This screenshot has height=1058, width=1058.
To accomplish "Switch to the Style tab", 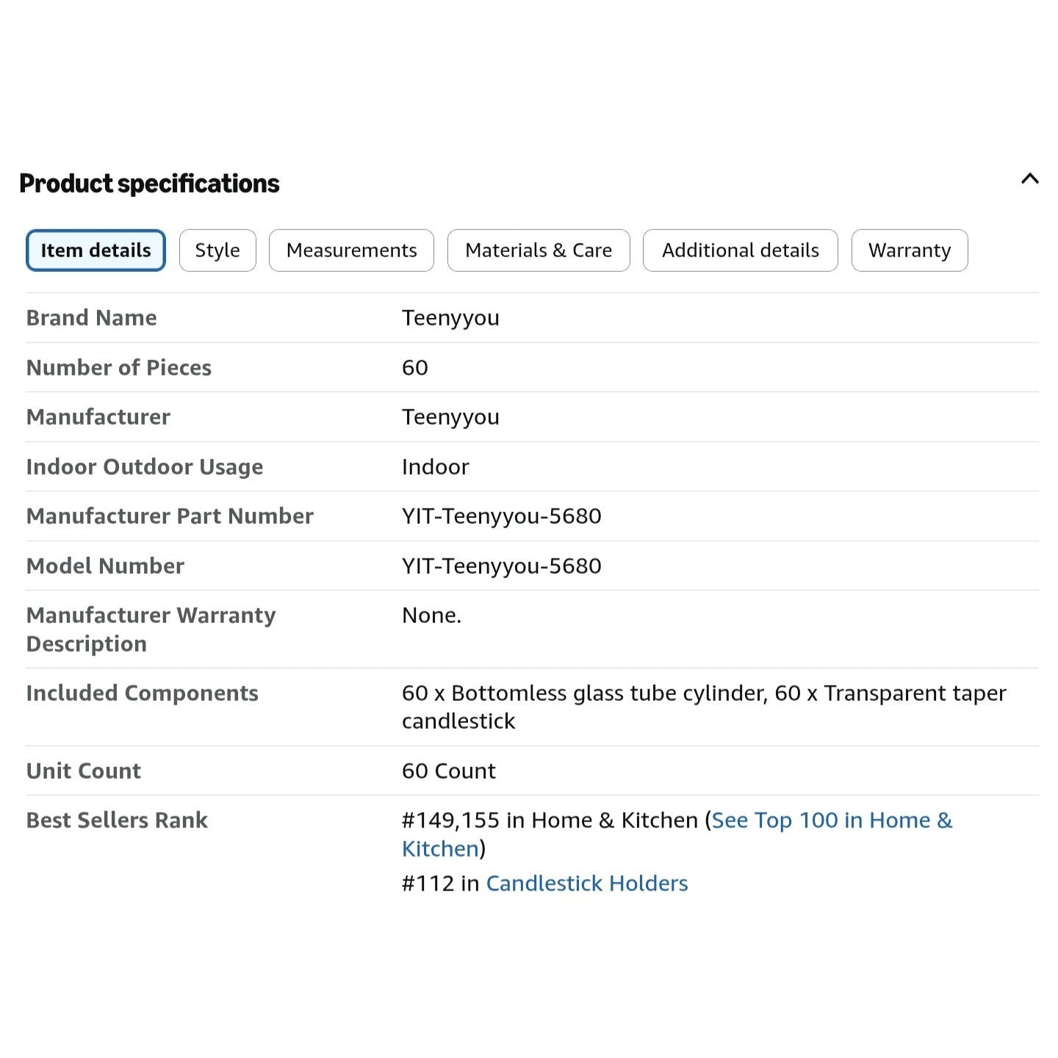I will click(217, 251).
